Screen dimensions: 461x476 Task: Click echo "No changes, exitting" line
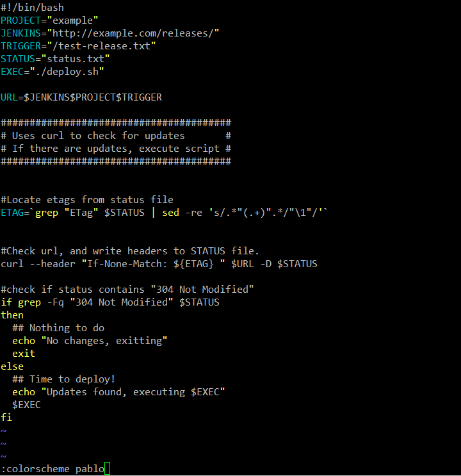pos(90,341)
